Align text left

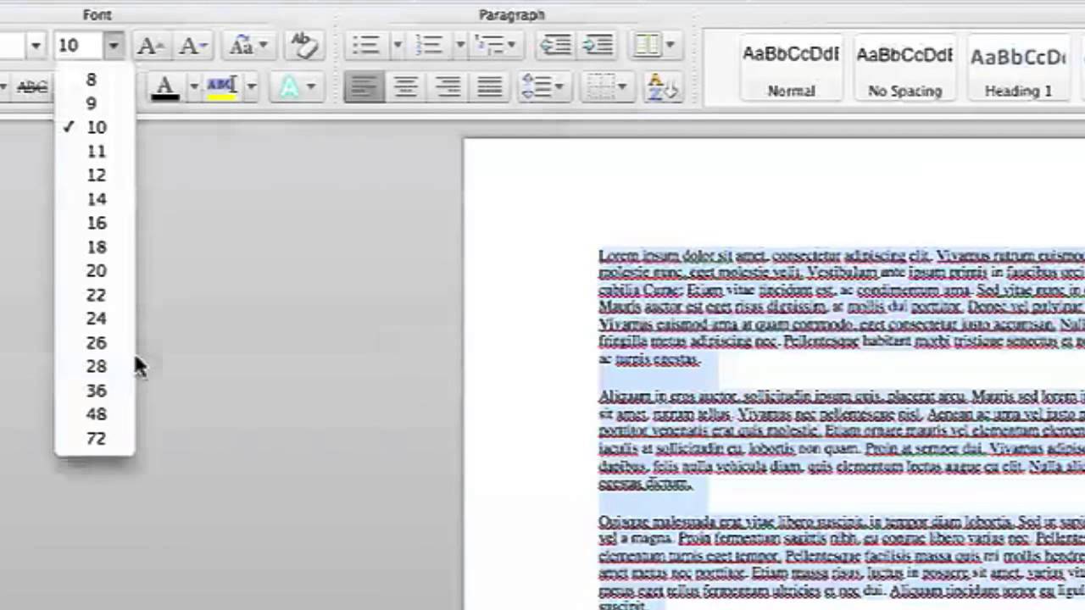coord(364,86)
